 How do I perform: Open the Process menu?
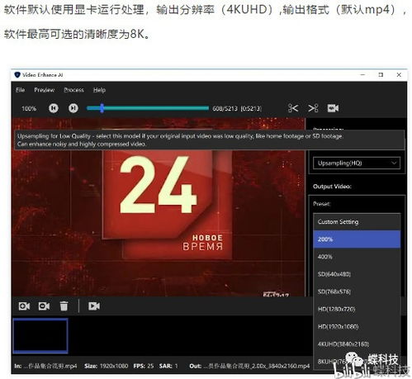73,90
